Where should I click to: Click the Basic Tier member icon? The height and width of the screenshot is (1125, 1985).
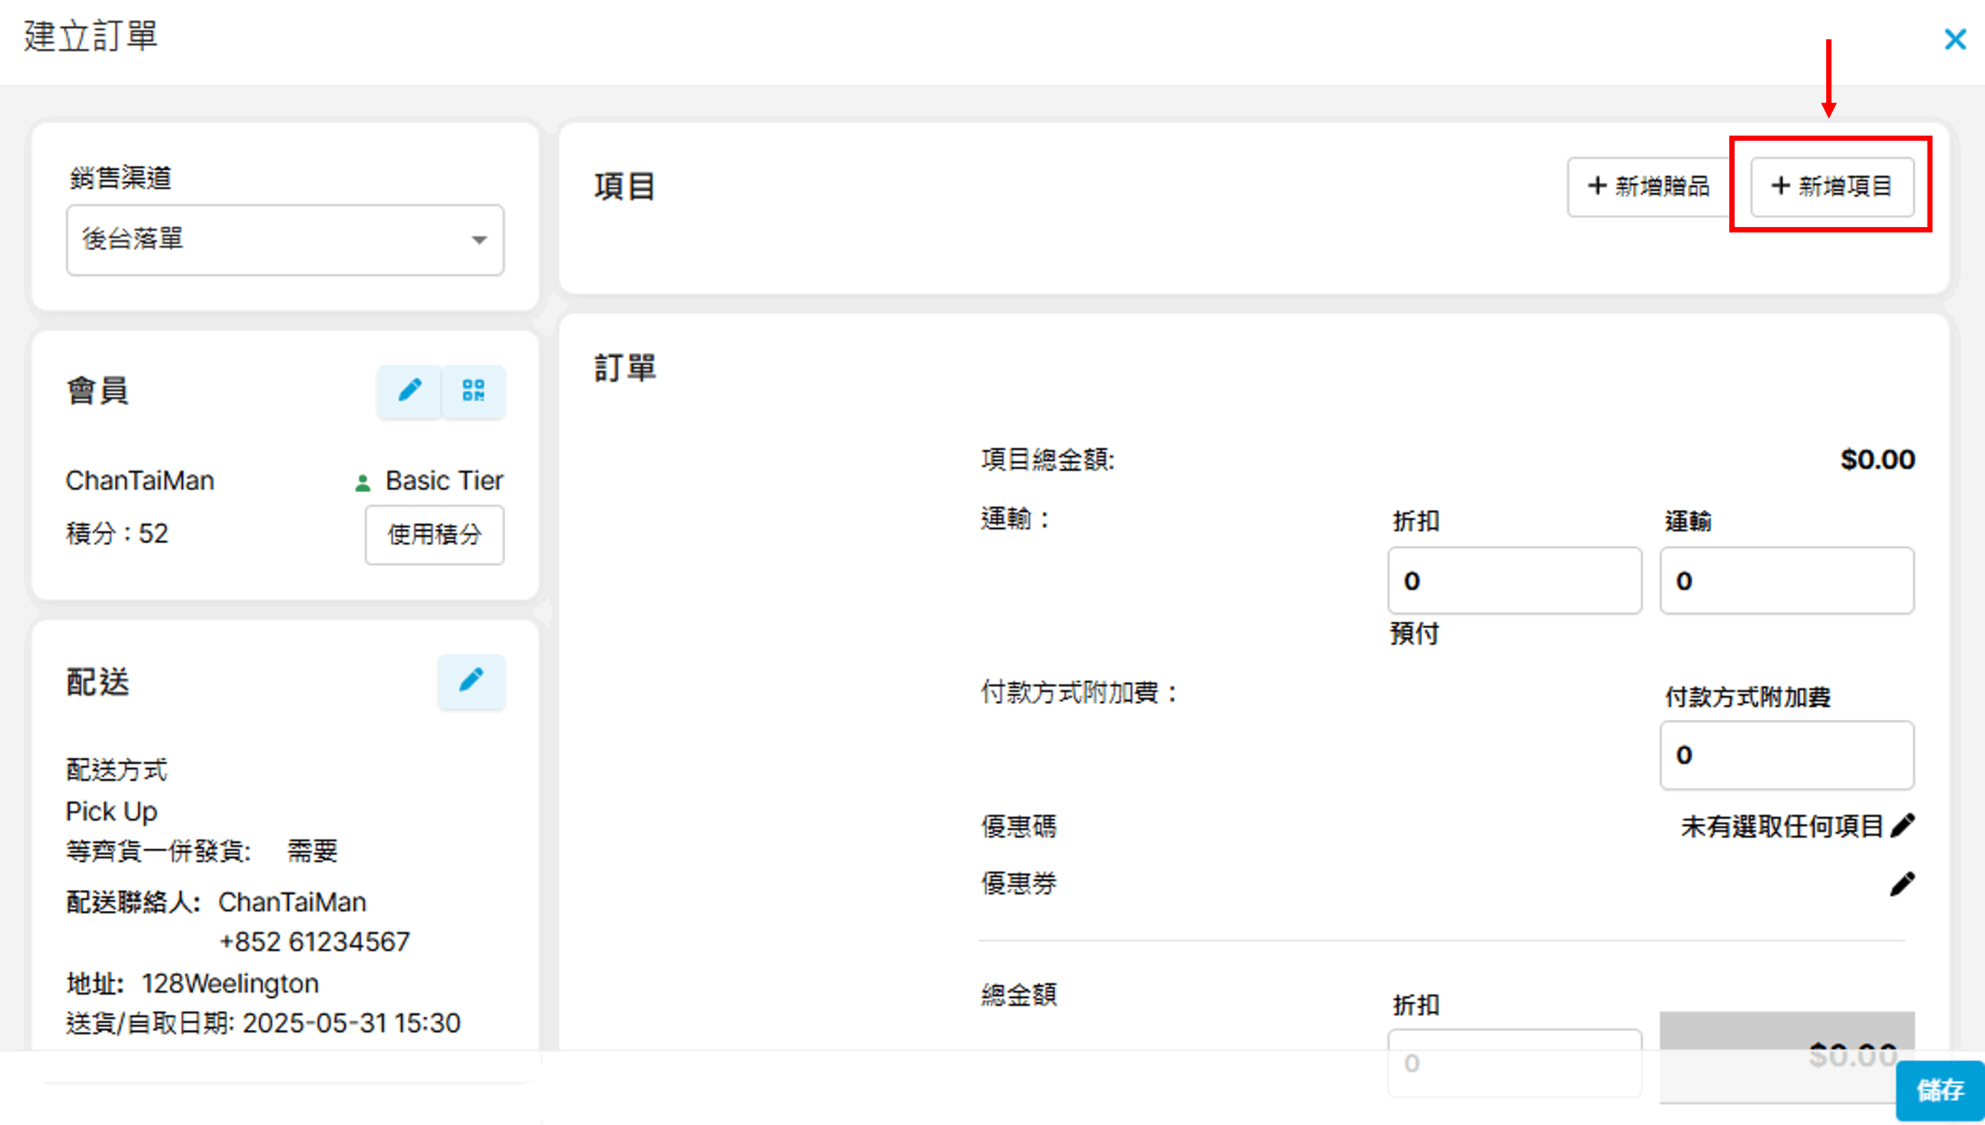(362, 483)
